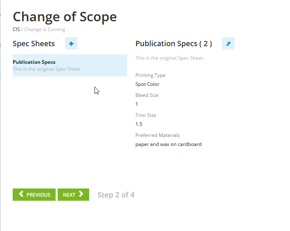The width and height of the screenshot is (290, 231).
Task: Click the paper and wax on cardboard text
Action: pyautogui.click(x=168, y=144)
